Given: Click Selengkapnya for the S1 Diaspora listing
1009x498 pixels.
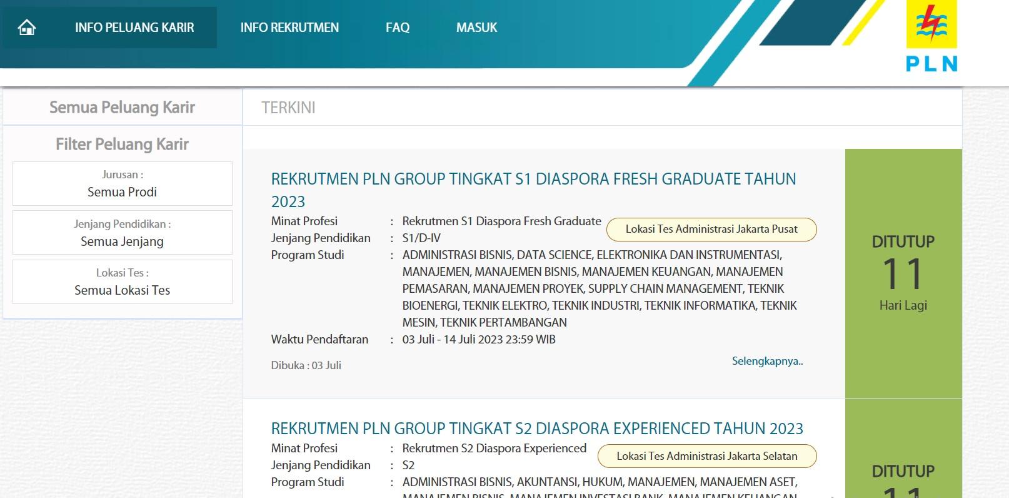Looking at the screenshot, I should (768, 361).
